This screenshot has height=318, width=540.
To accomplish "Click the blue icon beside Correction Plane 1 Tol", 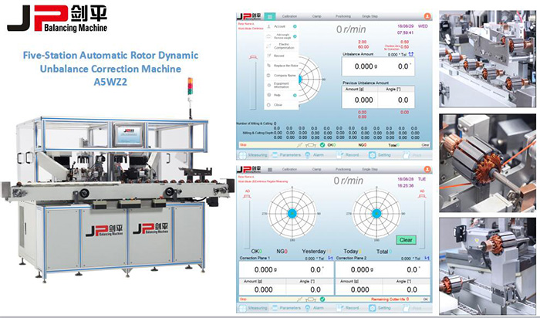I will (331, 258).
